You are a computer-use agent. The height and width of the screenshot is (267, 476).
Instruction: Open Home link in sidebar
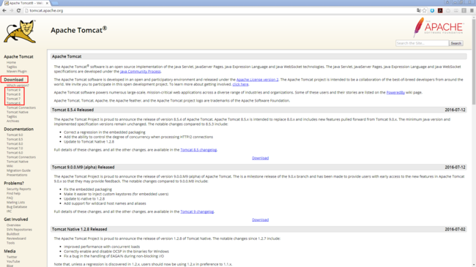coord(11,62)
